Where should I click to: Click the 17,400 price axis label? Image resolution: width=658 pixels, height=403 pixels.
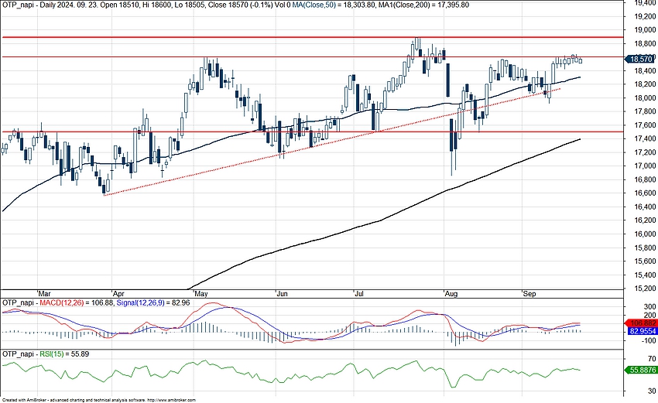point(646,138)
